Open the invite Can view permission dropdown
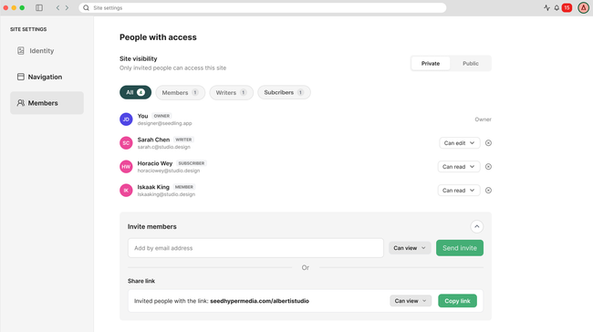The image size is (593, 332). 410,248
